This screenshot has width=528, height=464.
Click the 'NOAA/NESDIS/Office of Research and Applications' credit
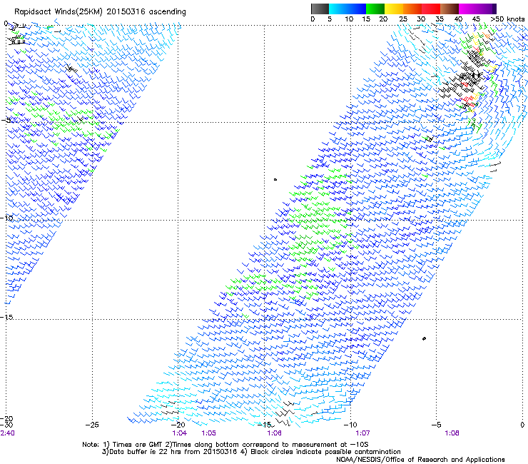click(420, 460)
